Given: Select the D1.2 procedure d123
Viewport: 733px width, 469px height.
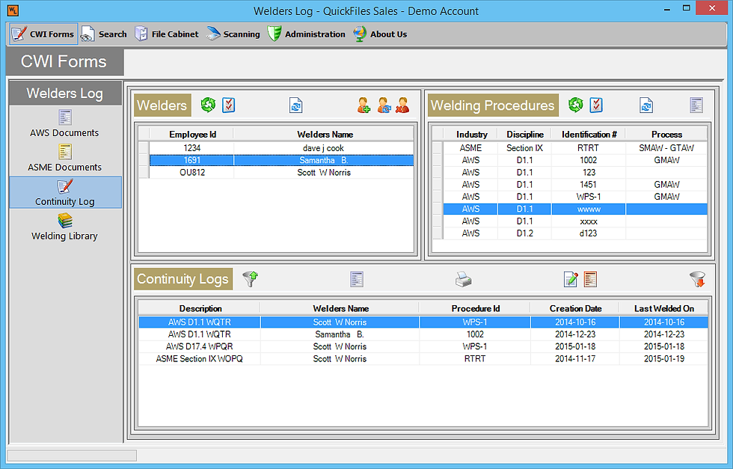Looking at the screenshot, I should [x=575, y=233].
